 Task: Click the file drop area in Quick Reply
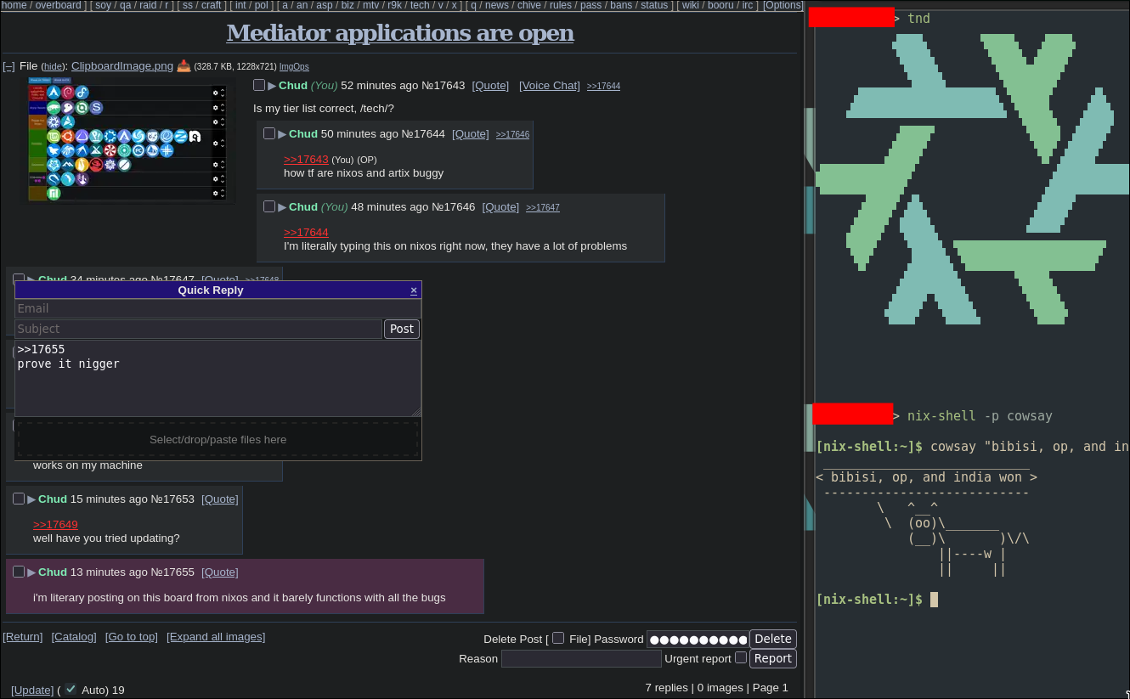click(x=218, y=439)
